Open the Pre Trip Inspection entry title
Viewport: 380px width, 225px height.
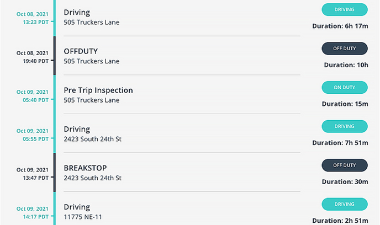pyautogui.click(x=98, y=90)
